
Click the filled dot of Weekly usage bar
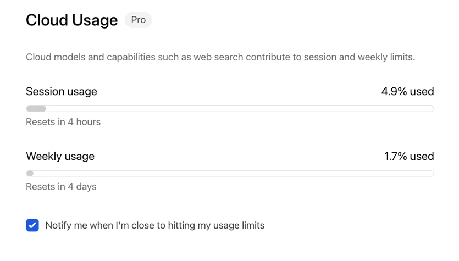30,174
